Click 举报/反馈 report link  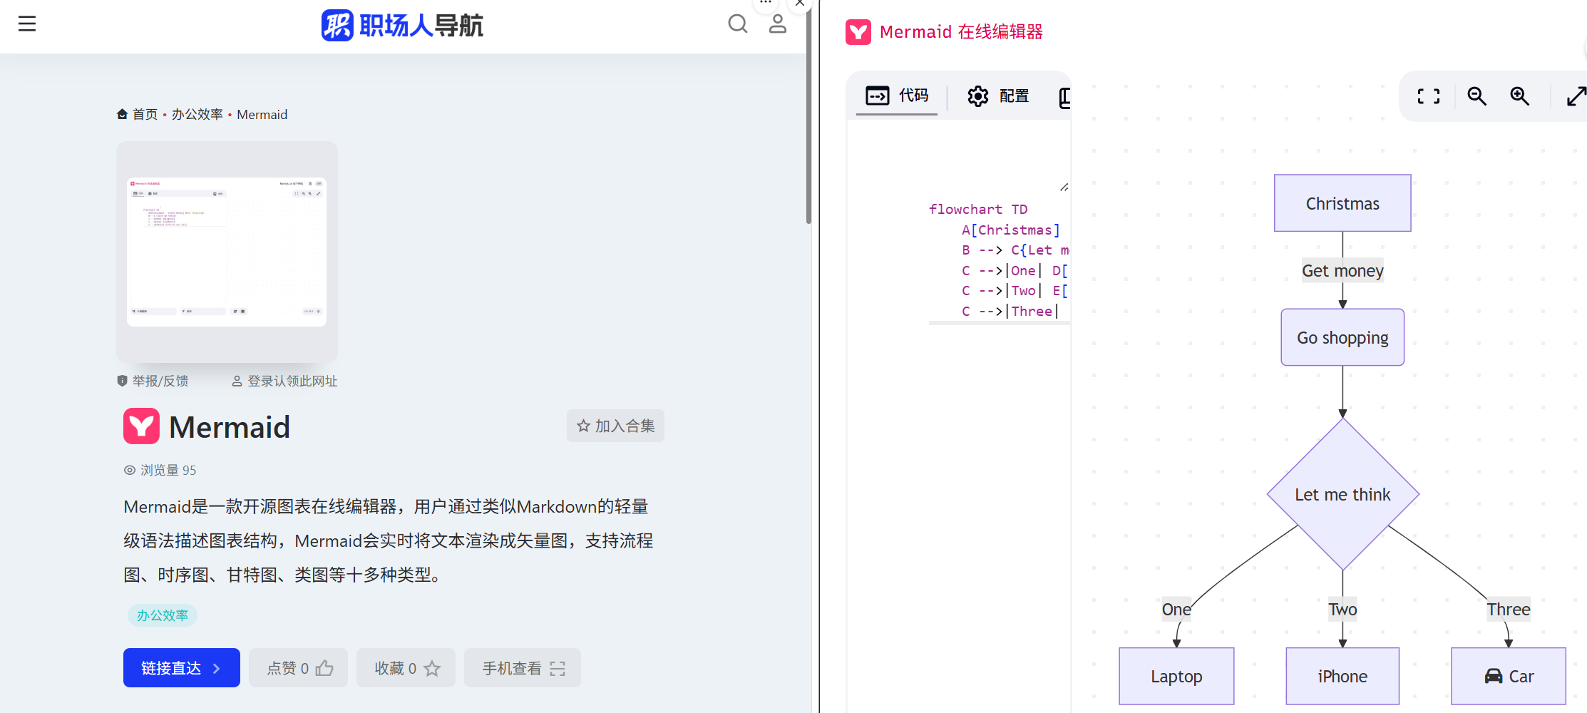[x=153, y=381]
